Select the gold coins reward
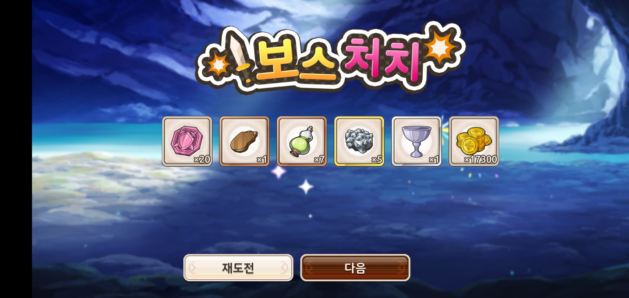Viewport: 629px width, 298px height. tap(474, 141)
